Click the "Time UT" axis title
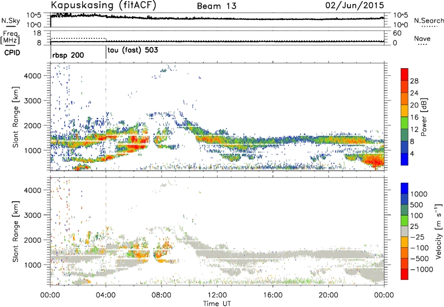Image resolution: width=444 pixels, height=307 pixels. (x=217, y=304)
